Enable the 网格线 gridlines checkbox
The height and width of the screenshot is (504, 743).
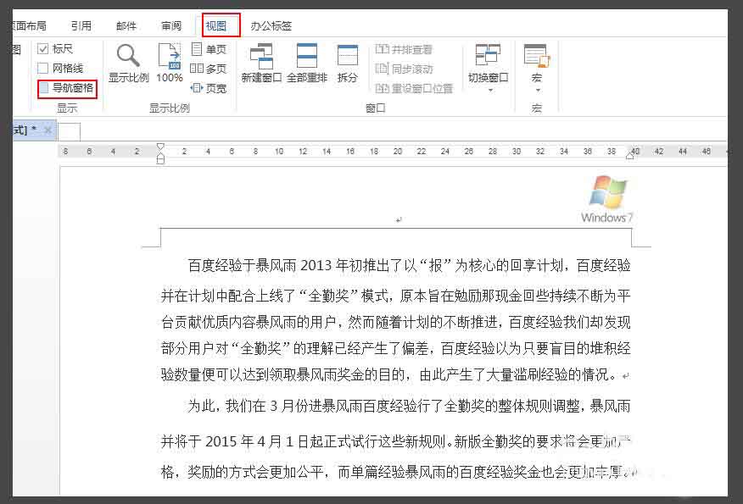point(43,68)
